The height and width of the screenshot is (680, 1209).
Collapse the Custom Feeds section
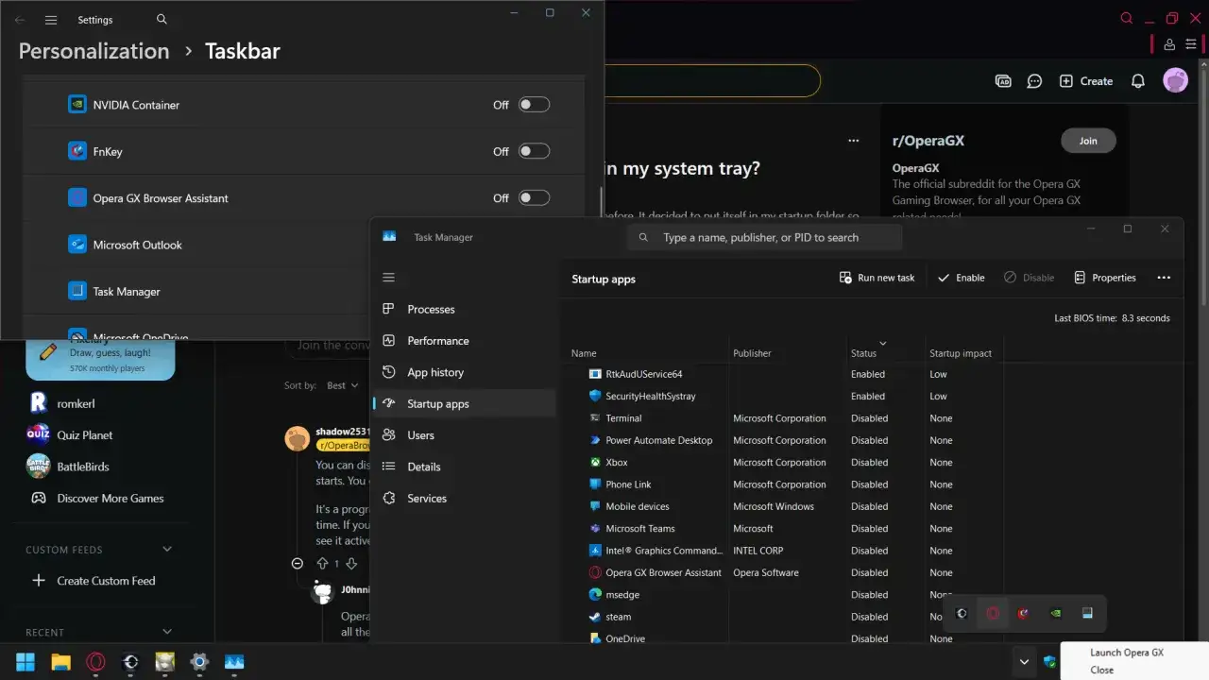click(x=167, y=550)
